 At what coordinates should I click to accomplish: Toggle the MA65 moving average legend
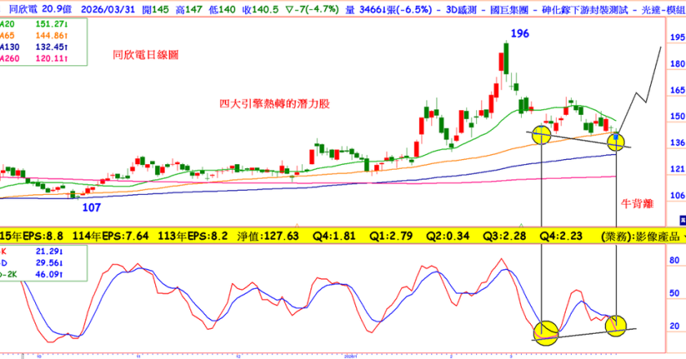(x=33, y=36)
